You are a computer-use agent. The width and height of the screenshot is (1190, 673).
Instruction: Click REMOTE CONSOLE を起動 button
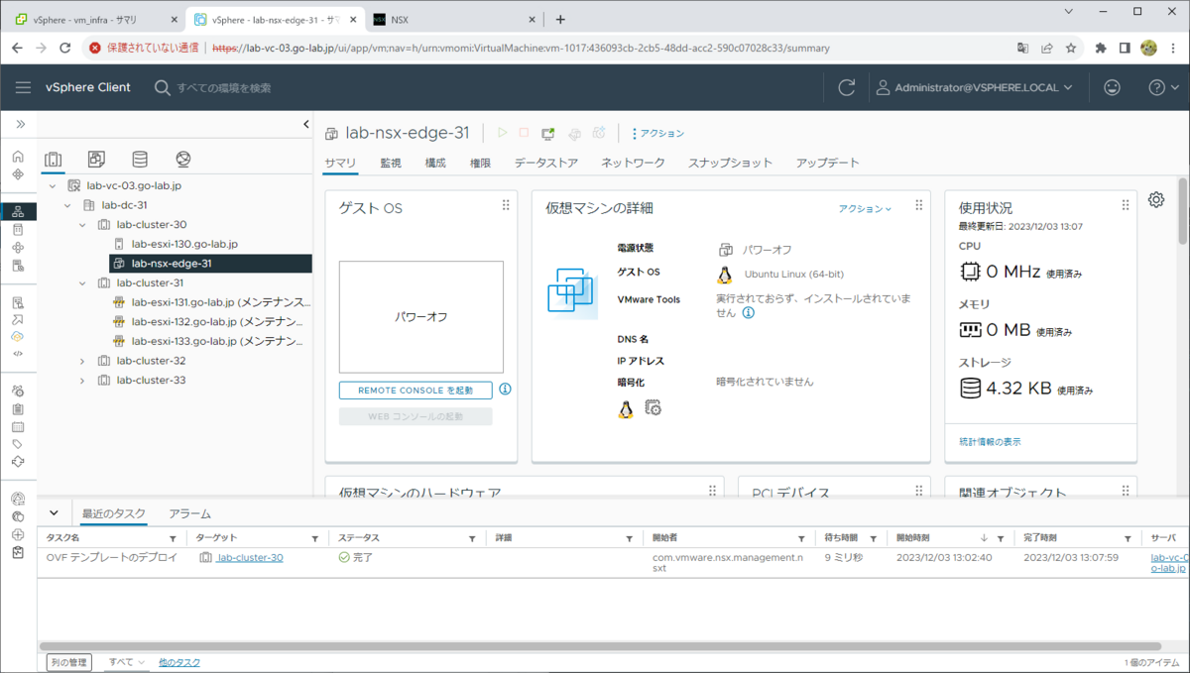tap(416, 391)
